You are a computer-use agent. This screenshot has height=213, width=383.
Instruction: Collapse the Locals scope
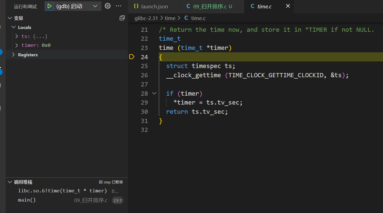(13, 27)
